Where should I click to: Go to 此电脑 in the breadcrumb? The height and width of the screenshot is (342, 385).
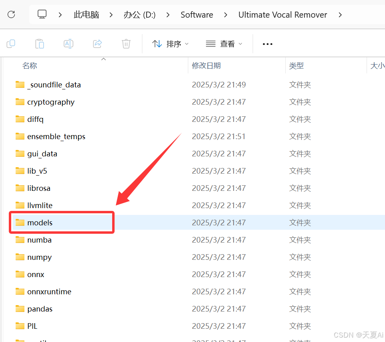coord(86,15)
